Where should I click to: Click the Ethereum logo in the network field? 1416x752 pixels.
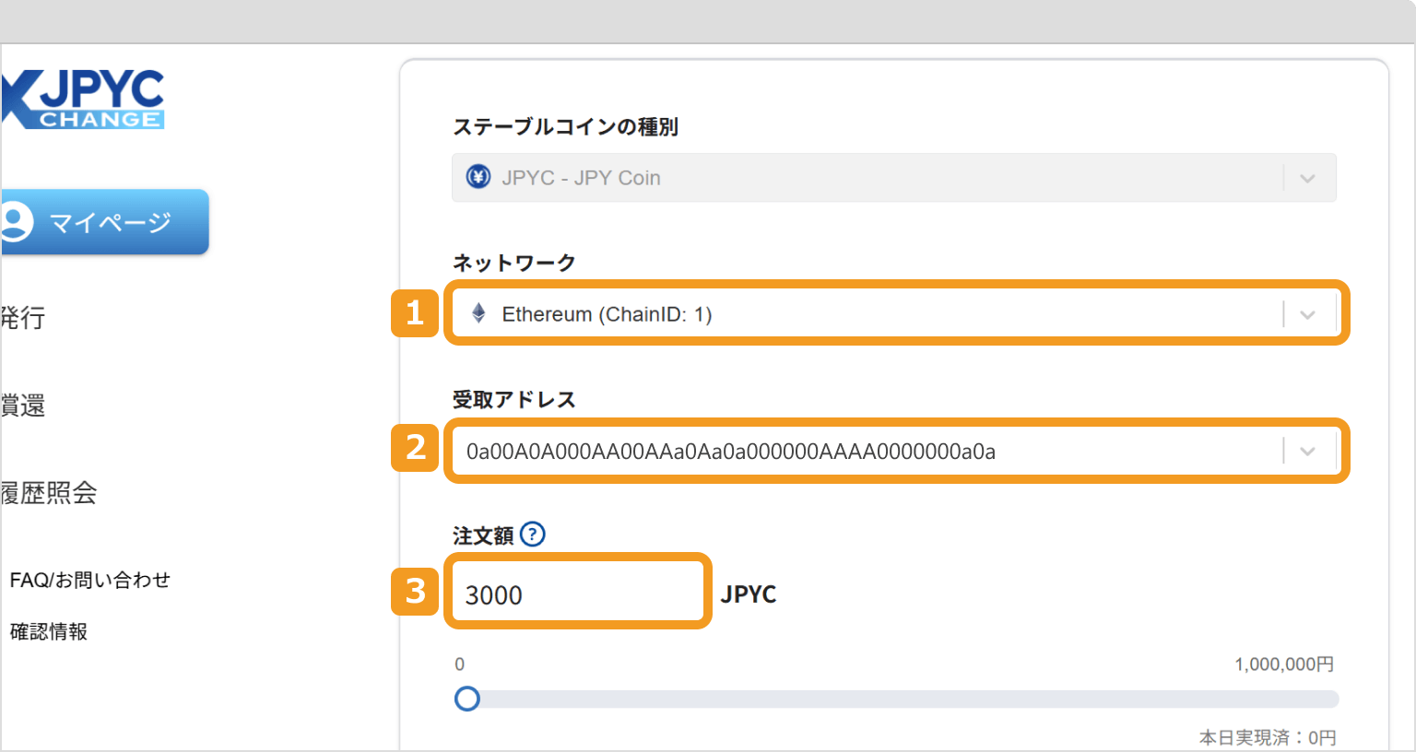click(x=478, y=313)
